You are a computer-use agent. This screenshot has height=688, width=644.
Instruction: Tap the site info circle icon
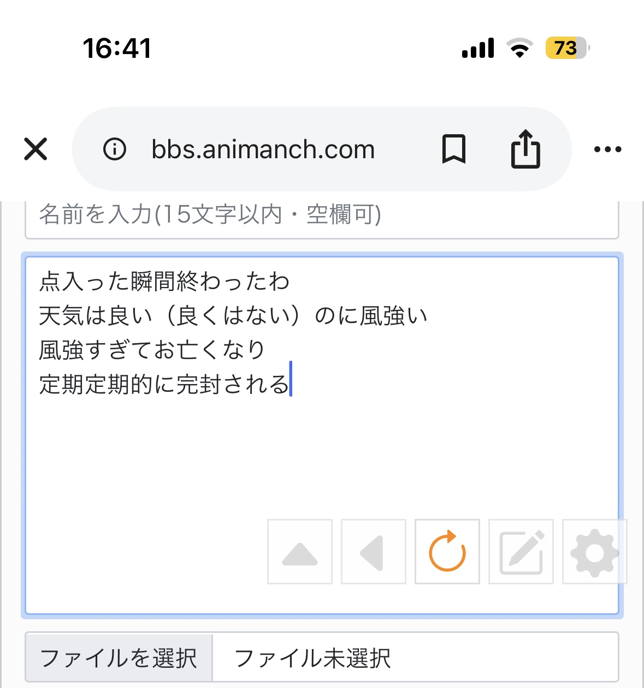pos(115,149)
